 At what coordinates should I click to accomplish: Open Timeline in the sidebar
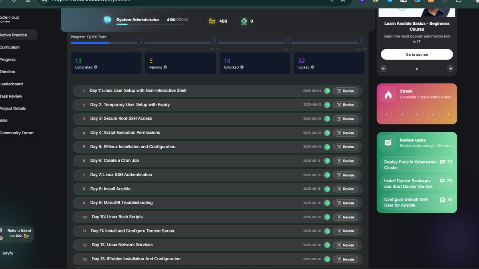(x=8, y=72)
